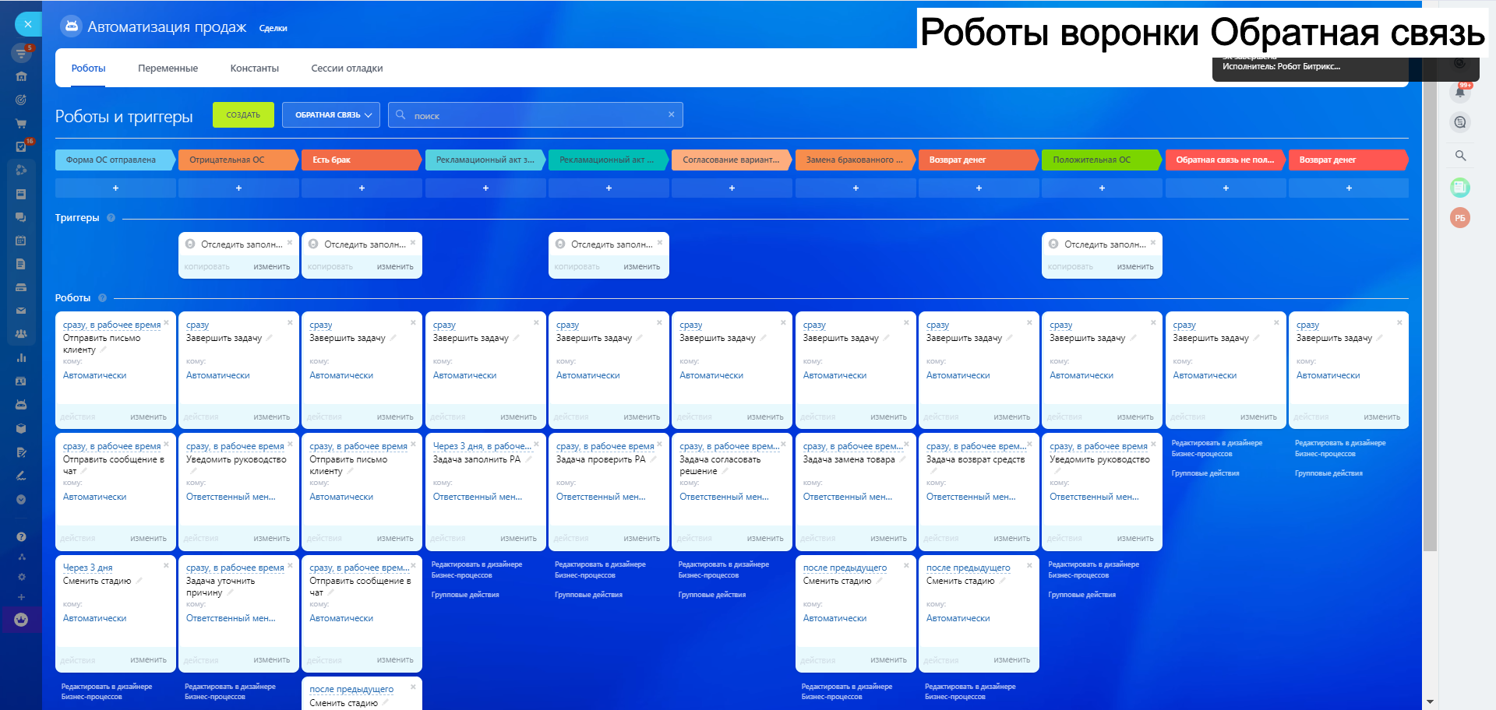
Task: Open notifications bell with 99+ badge
Action: [1460, 92]
